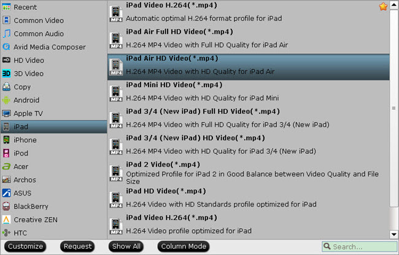This screenshot has width=399, height=255.
Task: Click the green Acer logo icon
Action: pos(6,166)
